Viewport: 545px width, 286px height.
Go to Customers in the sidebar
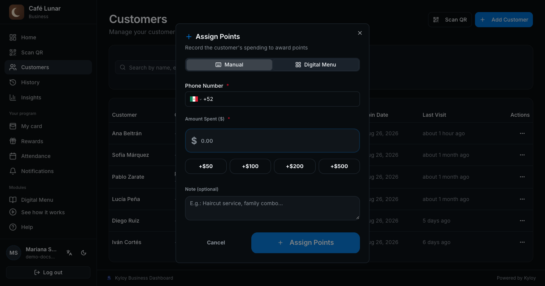click(48, 67)
